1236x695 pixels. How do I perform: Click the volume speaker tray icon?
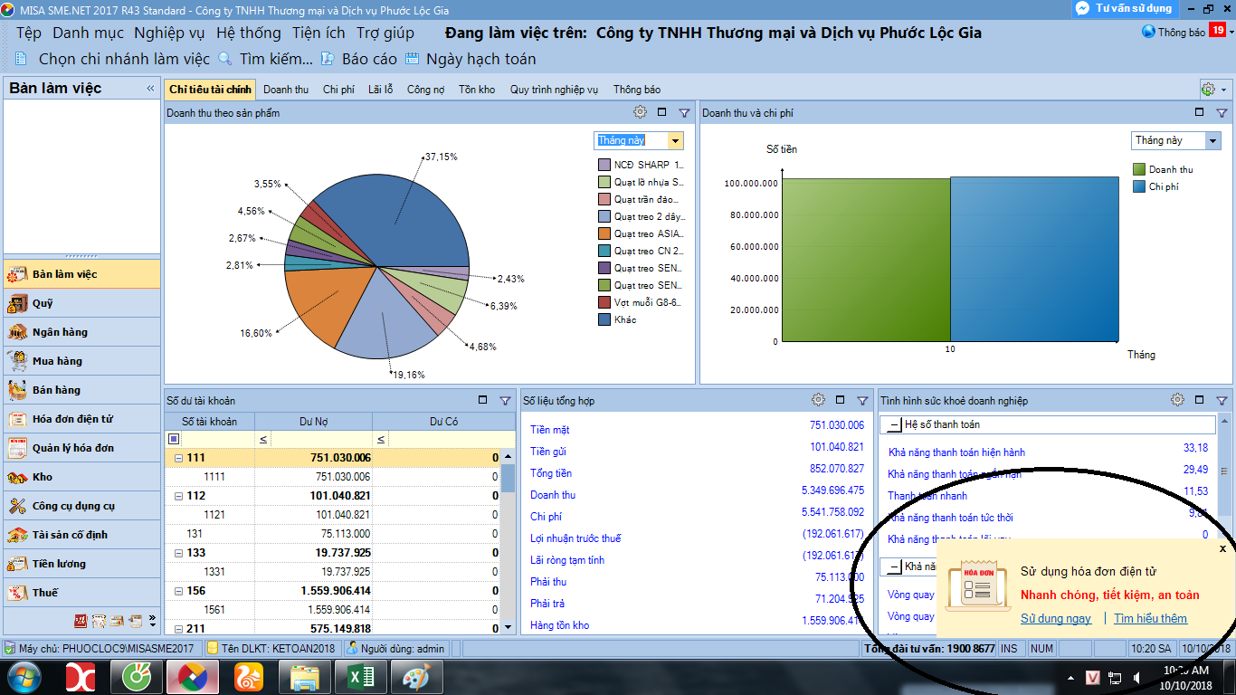(x=1136, y=678)
